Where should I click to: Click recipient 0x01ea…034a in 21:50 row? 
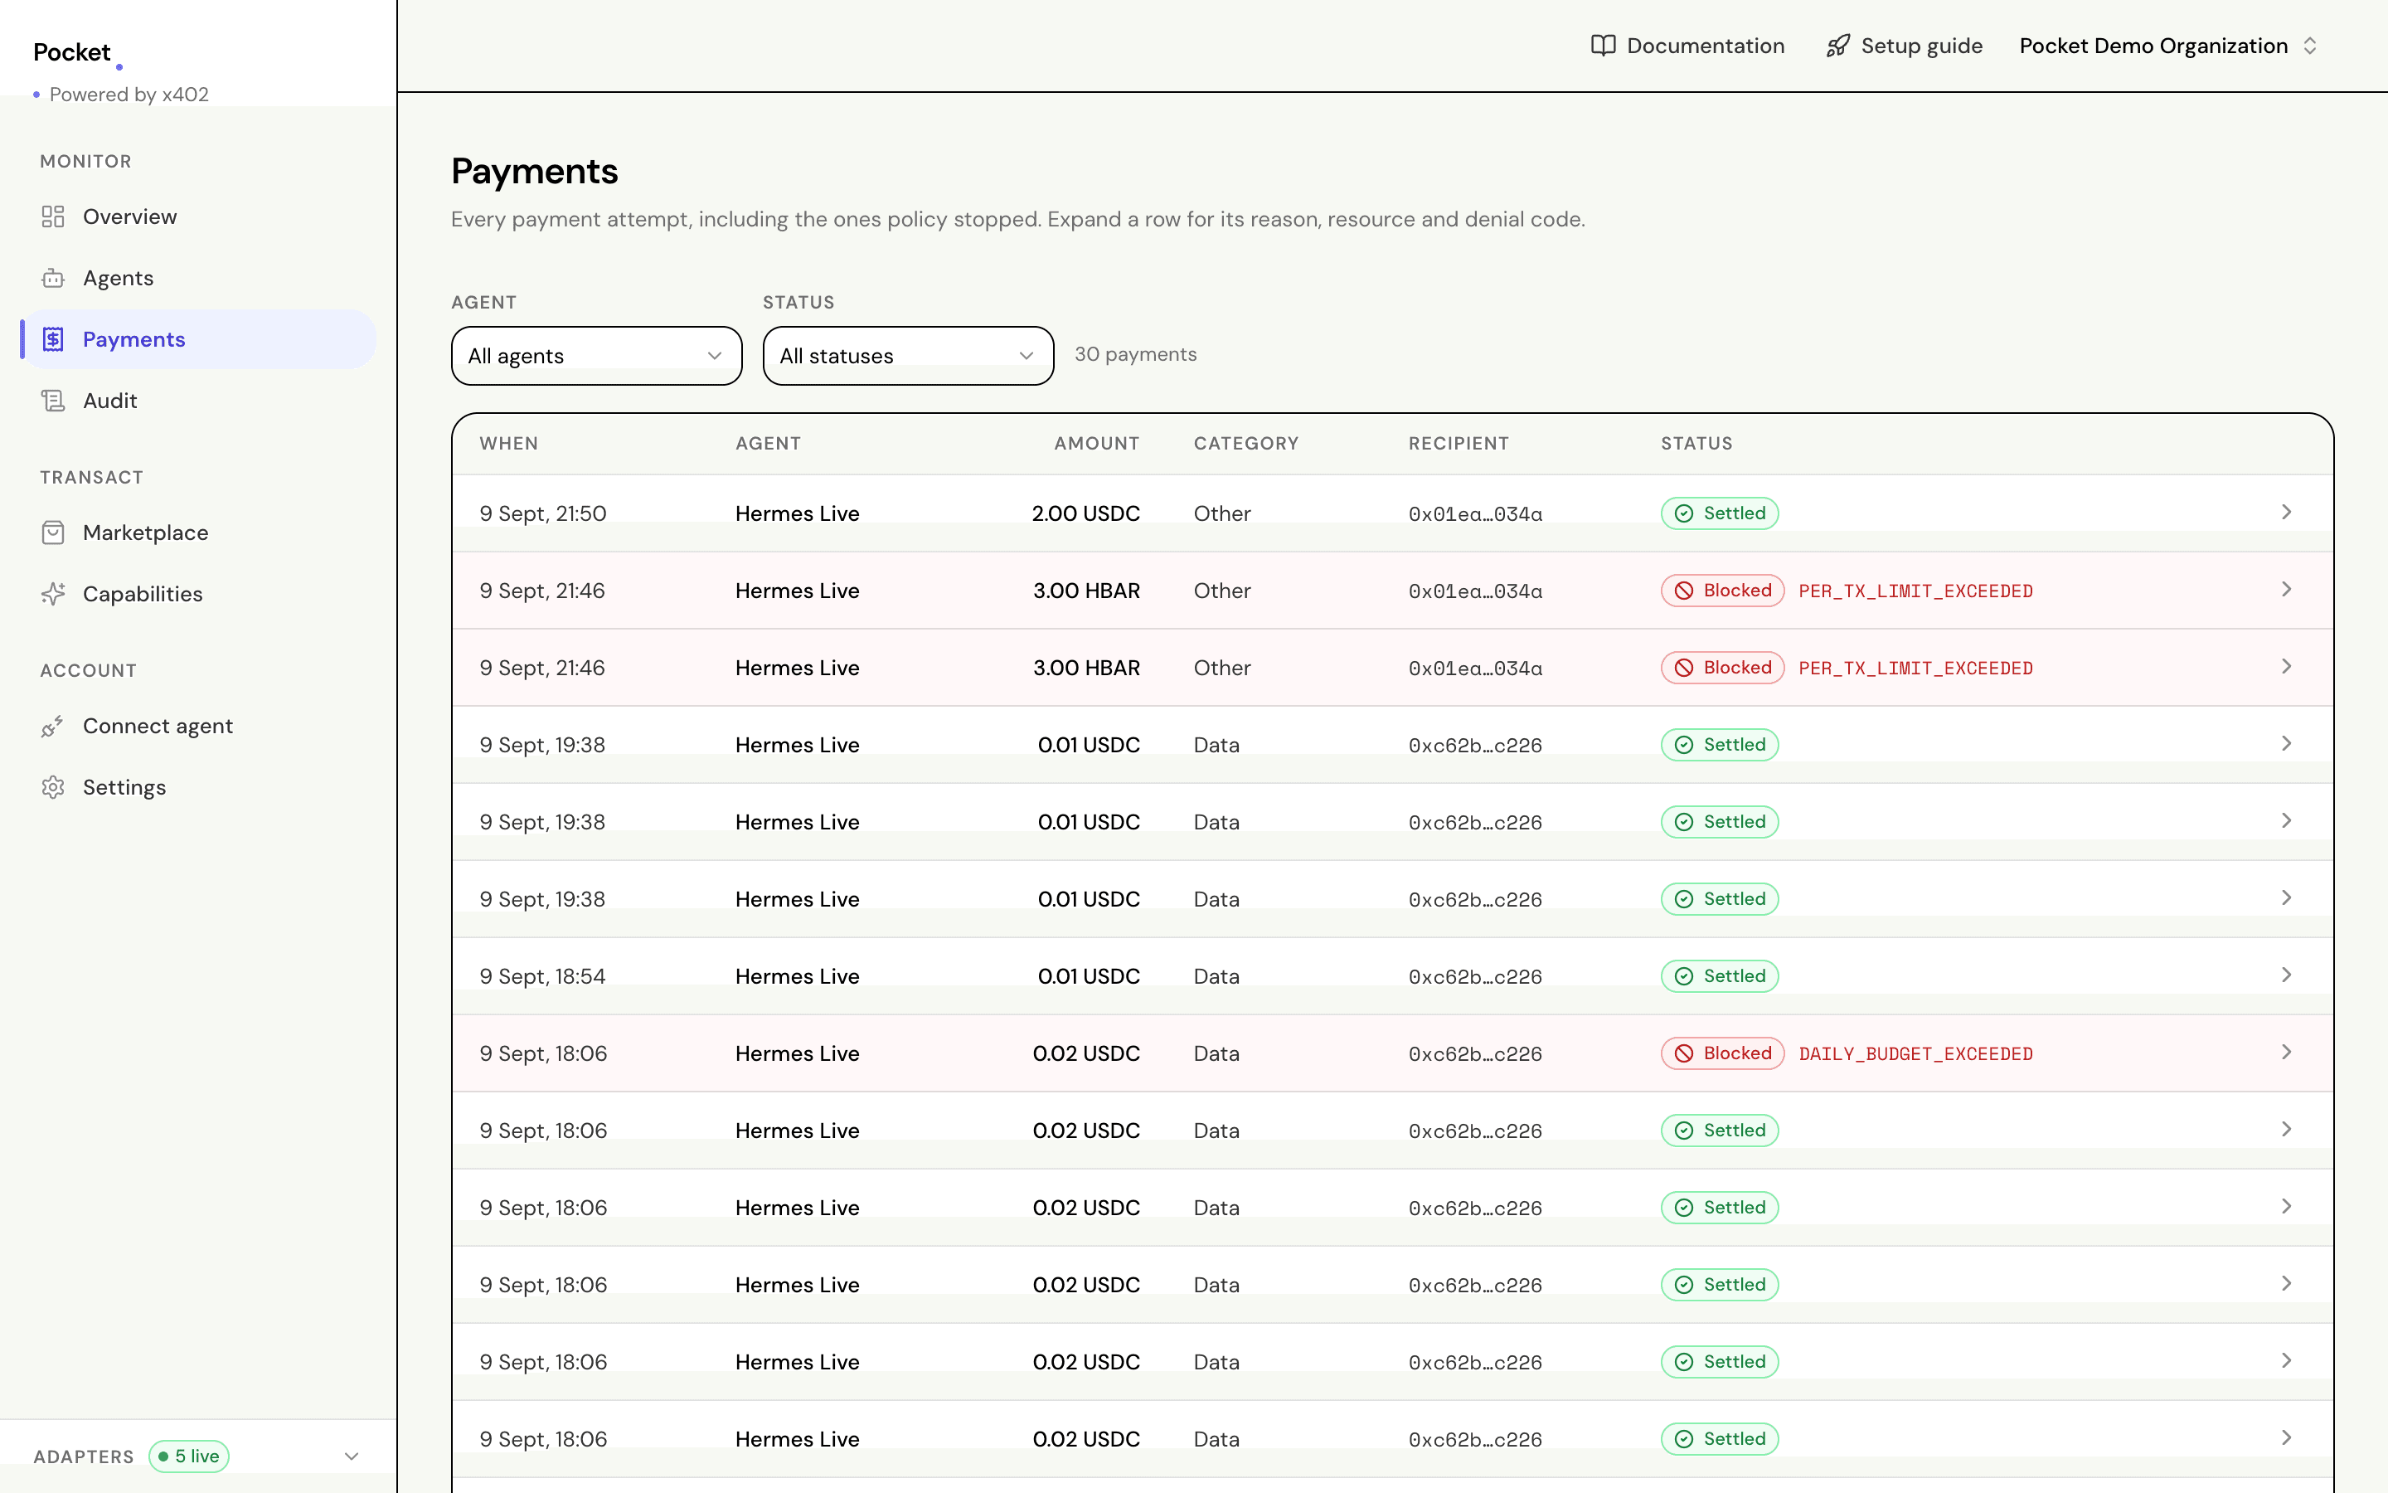[x=1475, y=514]
